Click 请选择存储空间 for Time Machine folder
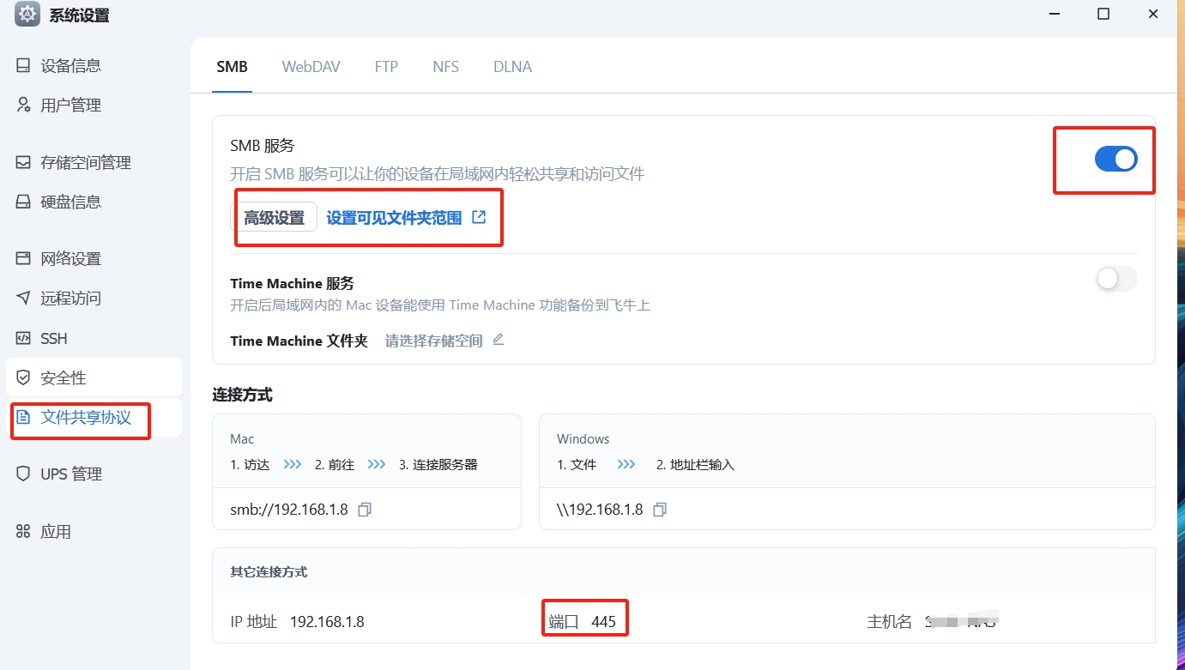 (x=433, y=341)
